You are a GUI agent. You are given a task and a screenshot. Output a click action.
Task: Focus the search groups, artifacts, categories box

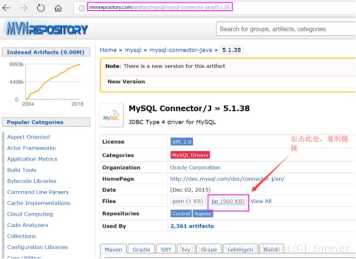[x=286, y=29]
